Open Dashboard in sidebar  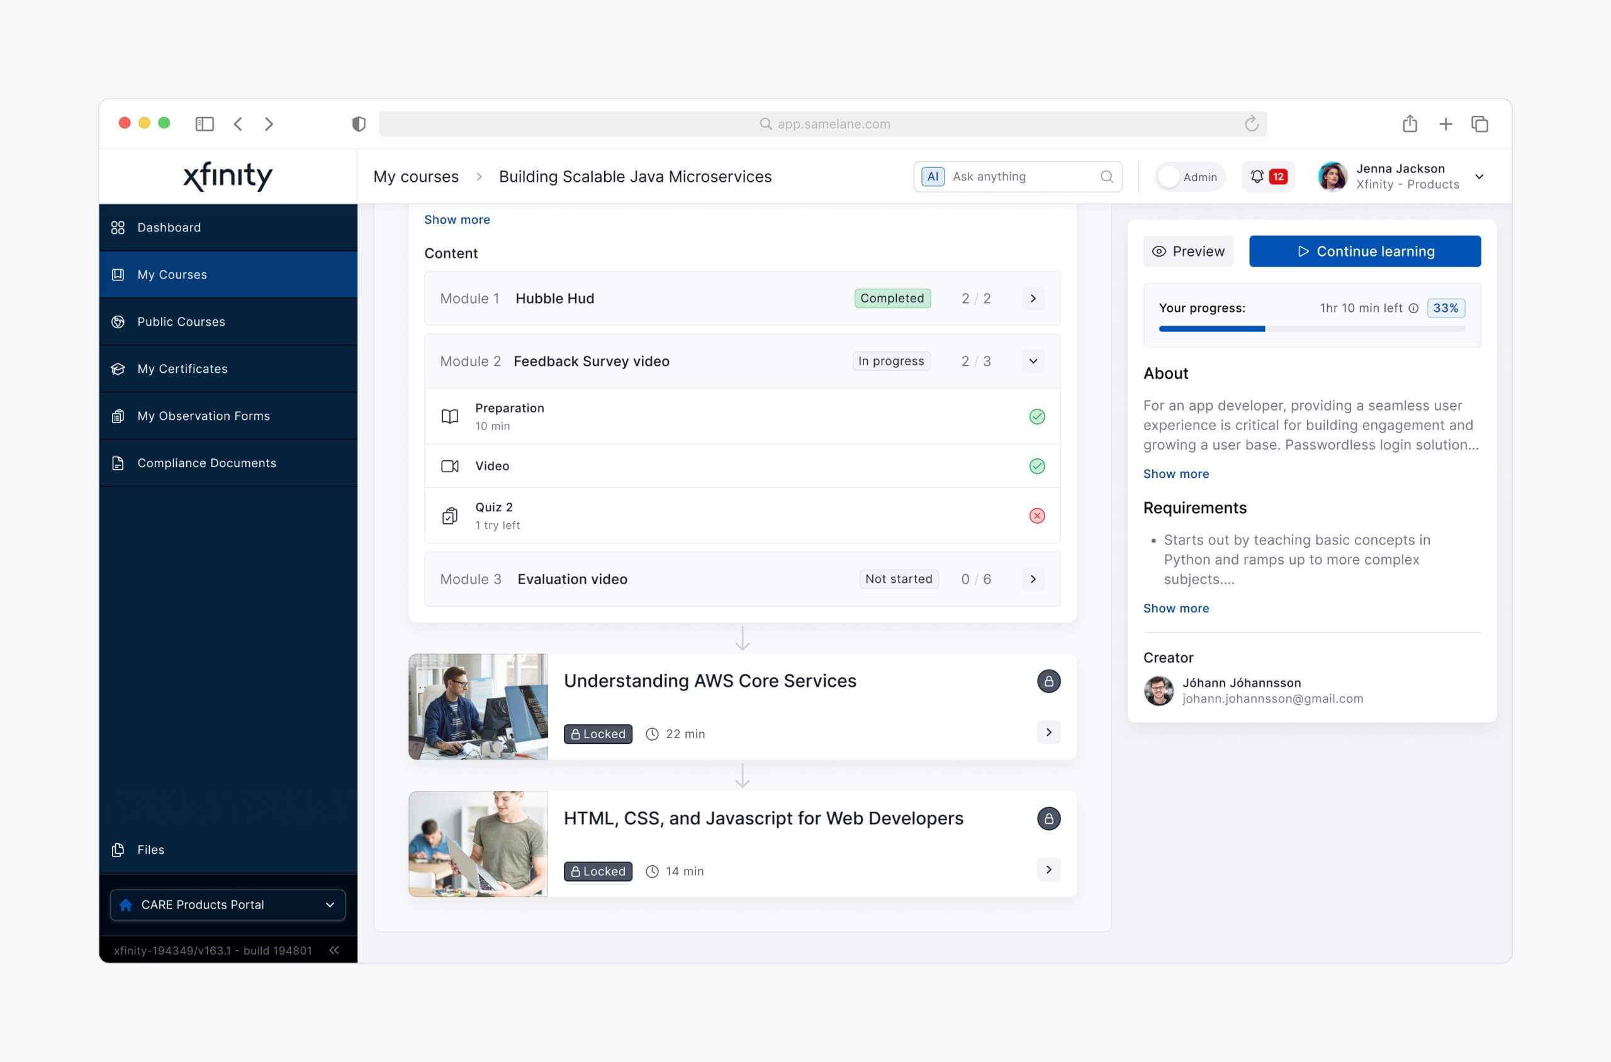228,228
